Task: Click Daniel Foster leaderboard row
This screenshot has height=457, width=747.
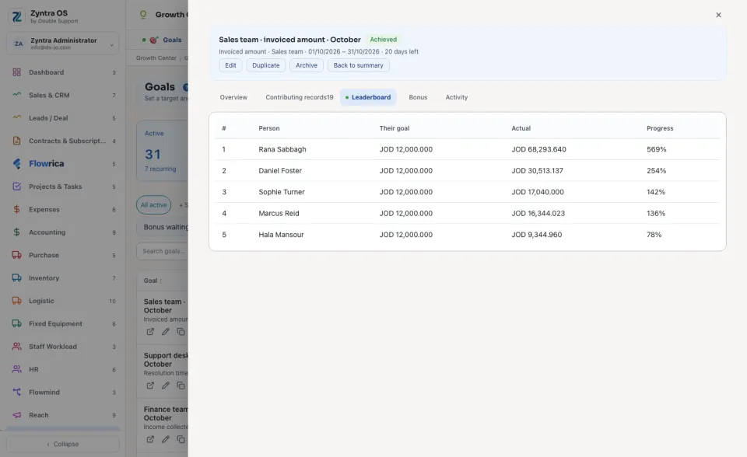Action: [468, 170]
